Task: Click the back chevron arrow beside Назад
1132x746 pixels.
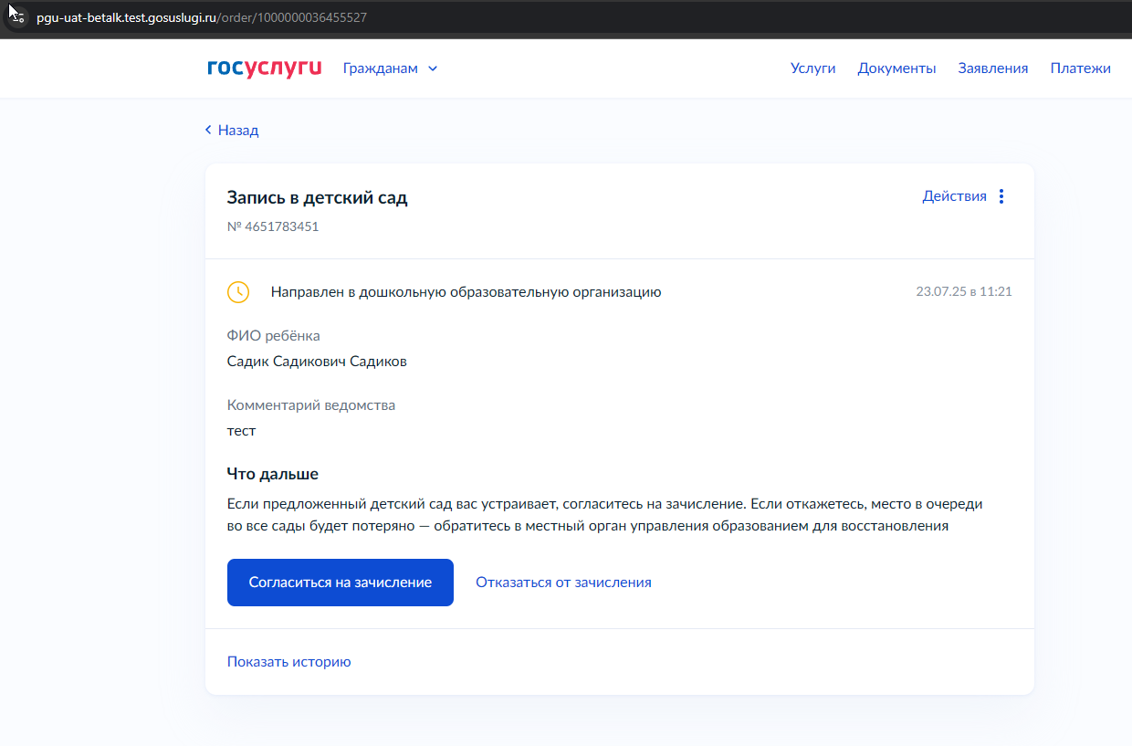Action: (x=208, y=131)
